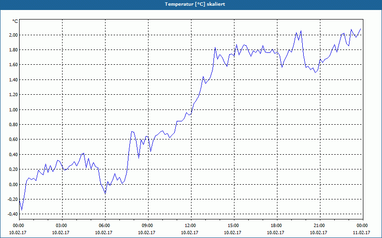Select the 0,80 y-axis value
Image resolution: width=382 pixels, height=238 pixels.
(13, 124)
